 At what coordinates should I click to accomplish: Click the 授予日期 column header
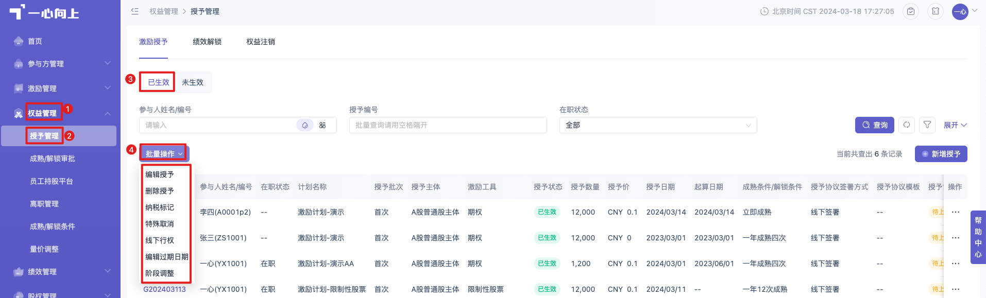660,187
